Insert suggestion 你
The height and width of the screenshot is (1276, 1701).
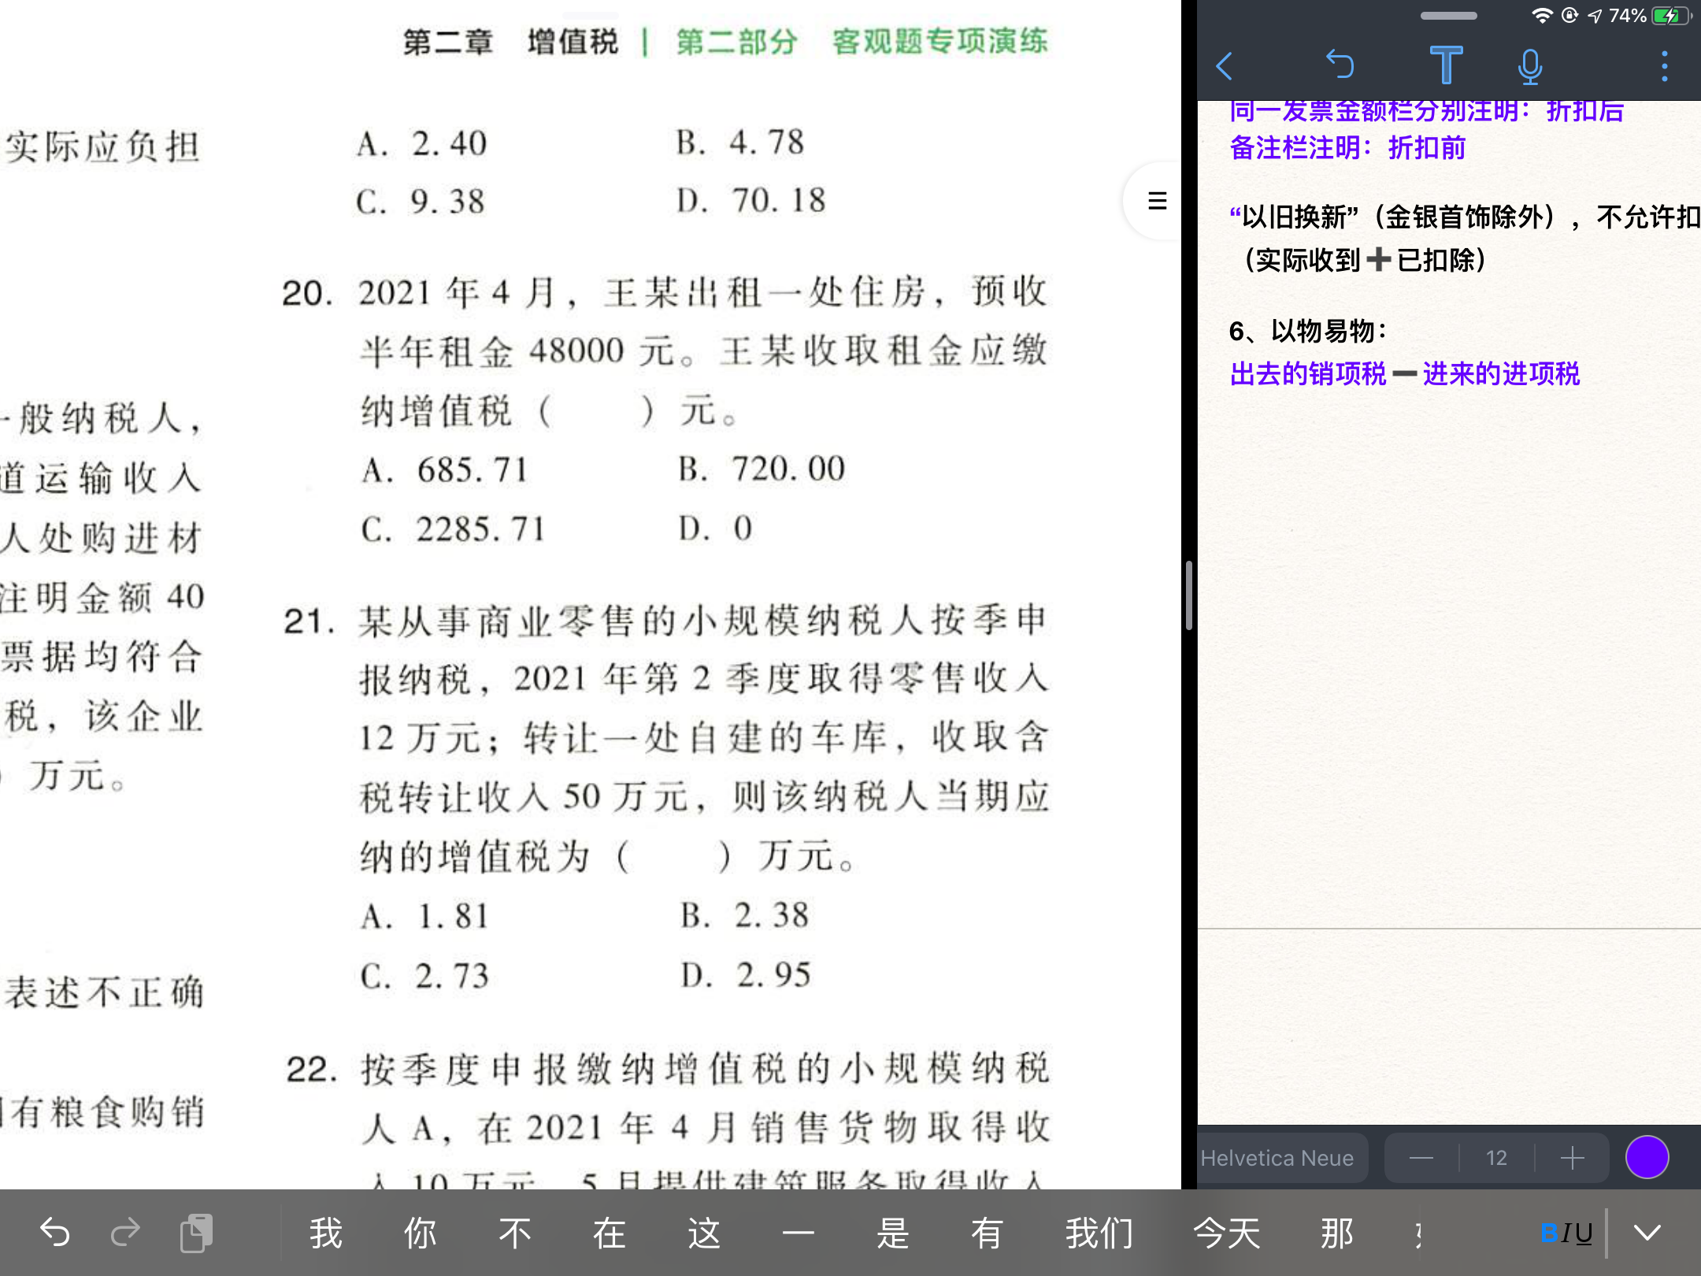[x=421, y=1233]
